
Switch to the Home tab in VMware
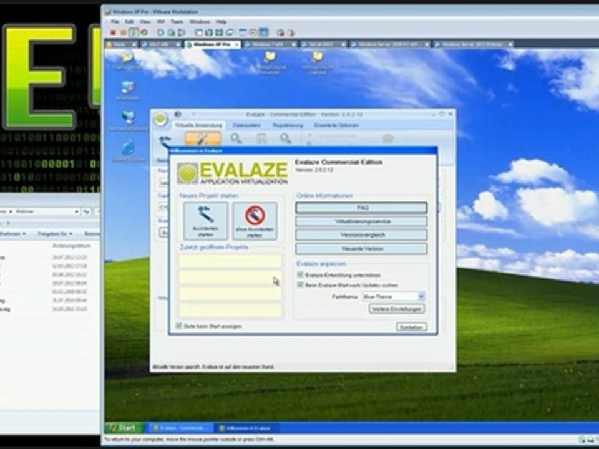[x=120, y=44]
